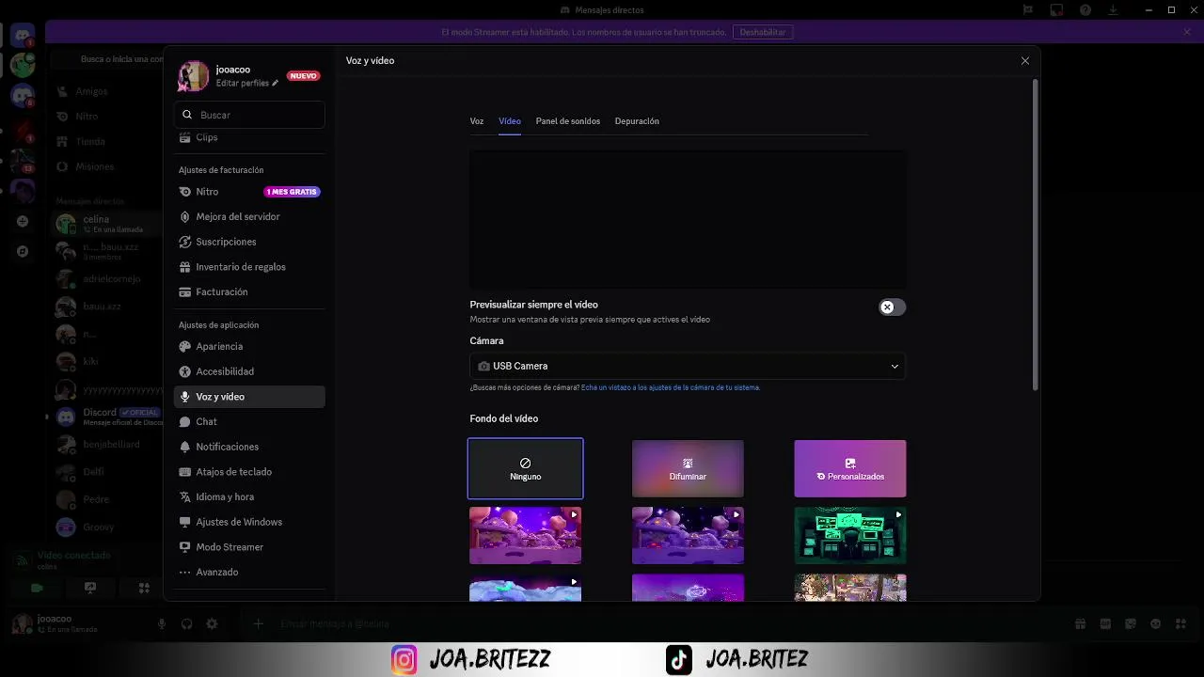The height and width of the screenshot is (677, 1204).
Task: Open Idioma y hora settings
Action: click(x=249, y=496)
